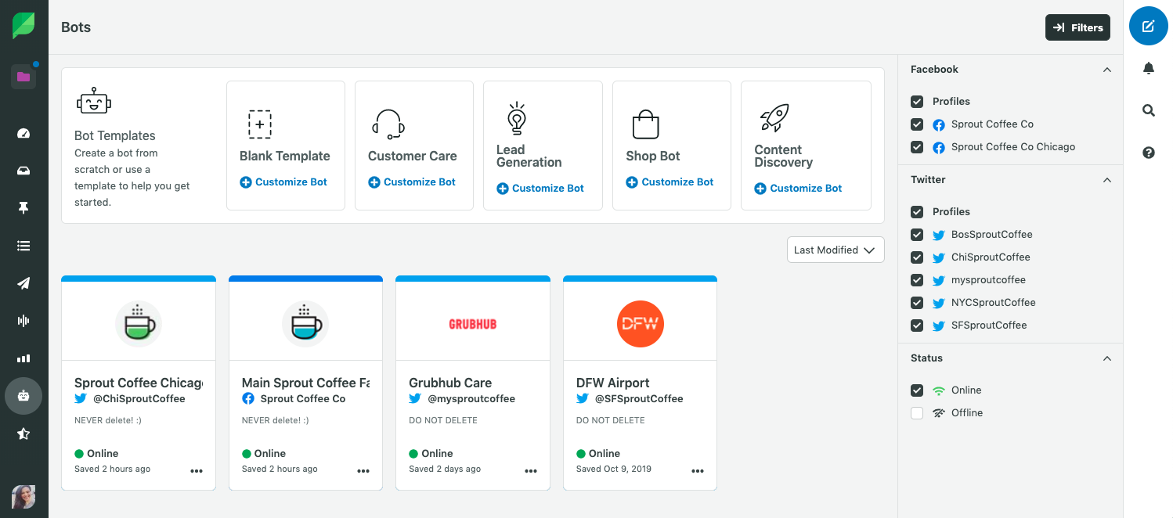Image resolution: width=1173 pixels, height=518 pixels.
Task: Click the Shop Bot bag icon
Action: tap(645, 124)
